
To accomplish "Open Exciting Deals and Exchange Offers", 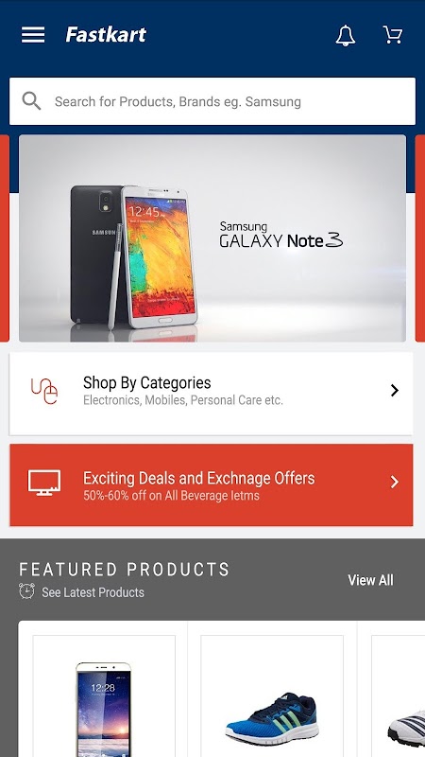I will pyautogui.click(x=211, y=484).
